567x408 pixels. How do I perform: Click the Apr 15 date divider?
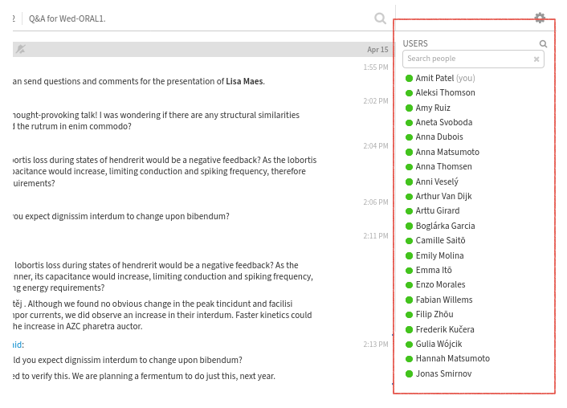click(x=377, y=50)
